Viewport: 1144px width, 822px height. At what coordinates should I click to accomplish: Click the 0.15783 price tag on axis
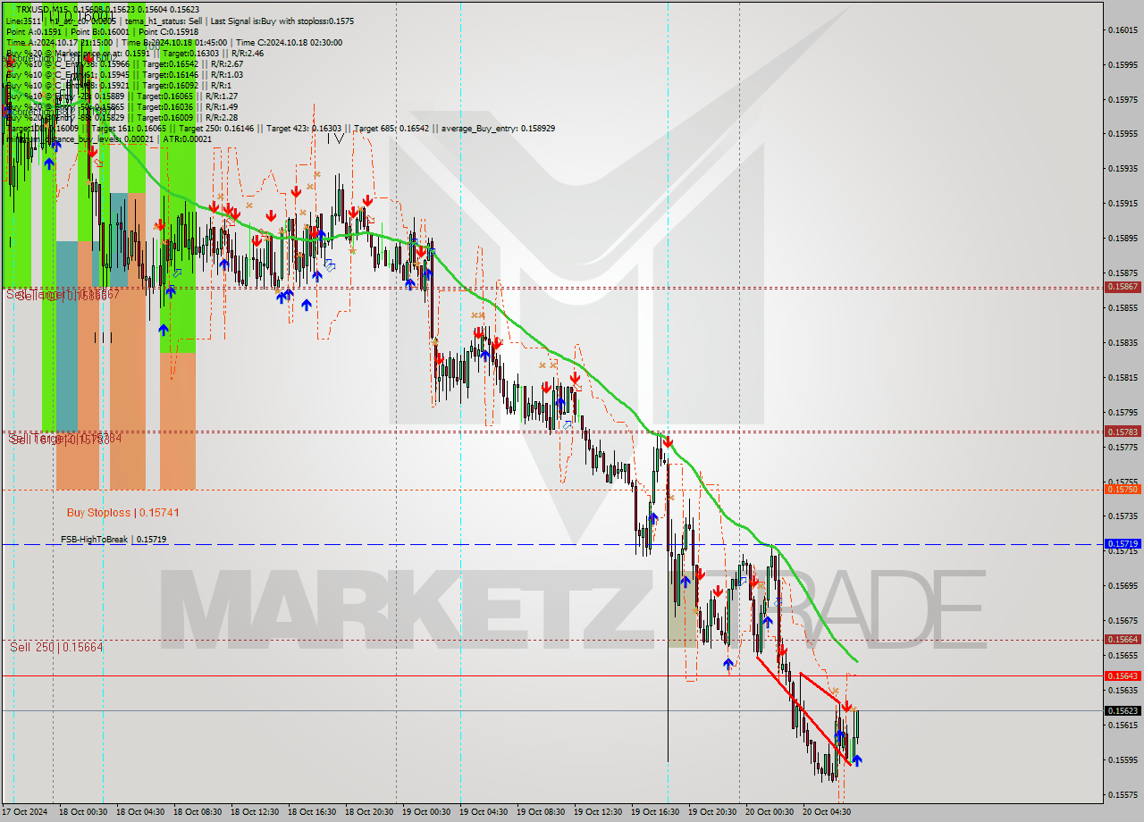(x=1123, y=432)
